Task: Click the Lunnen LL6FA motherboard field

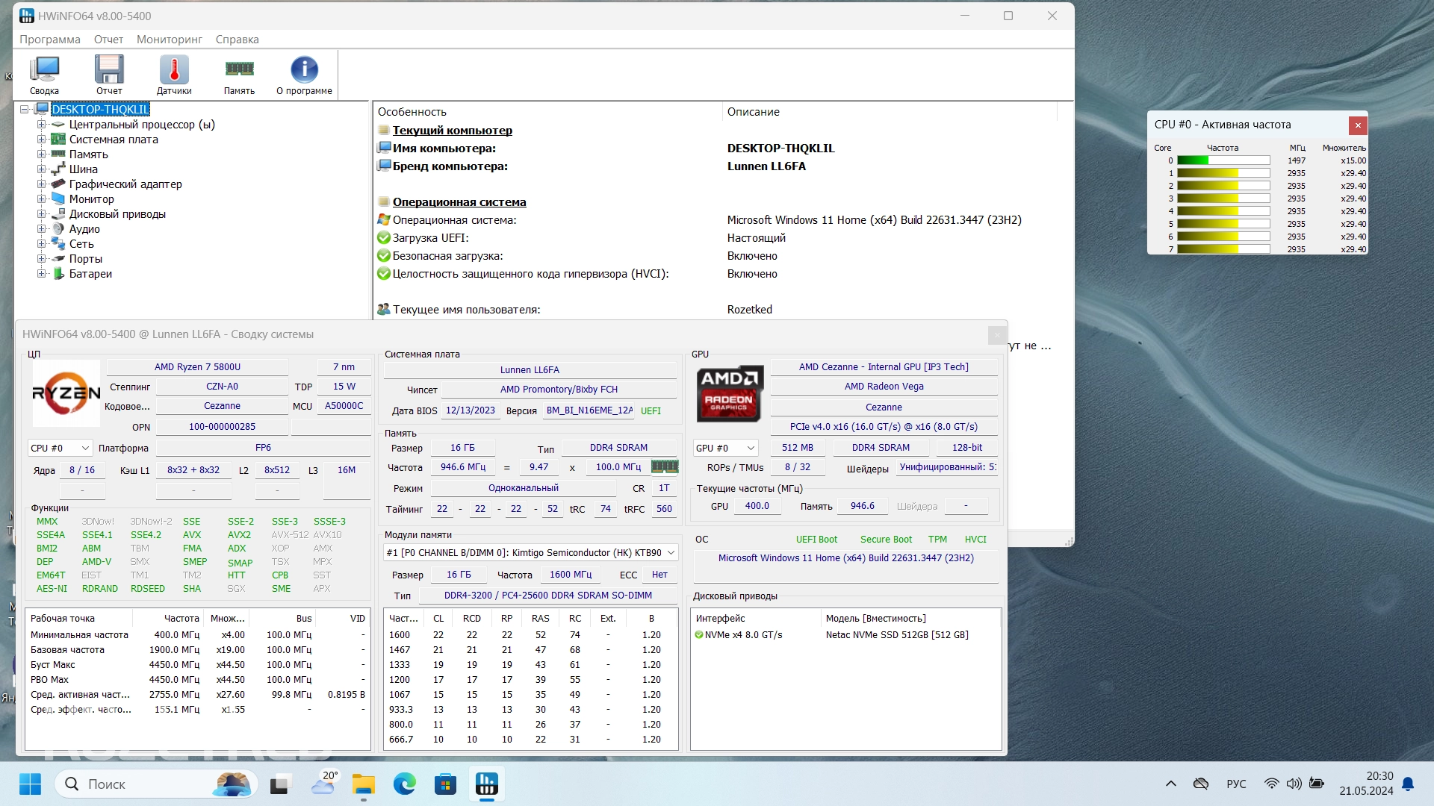Action: click(530, 370)
